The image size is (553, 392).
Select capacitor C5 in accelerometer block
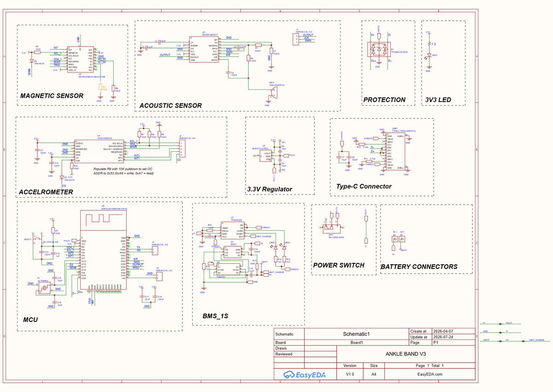click(x=36, y=150)
